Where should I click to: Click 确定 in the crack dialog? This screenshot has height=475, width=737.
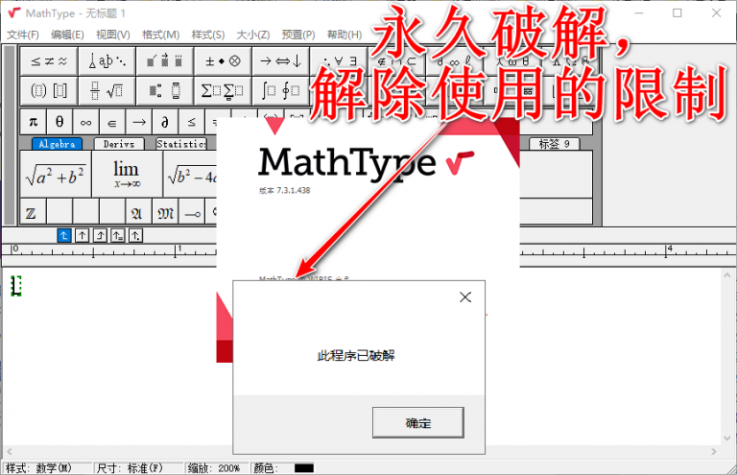click(x=417, y=423)
